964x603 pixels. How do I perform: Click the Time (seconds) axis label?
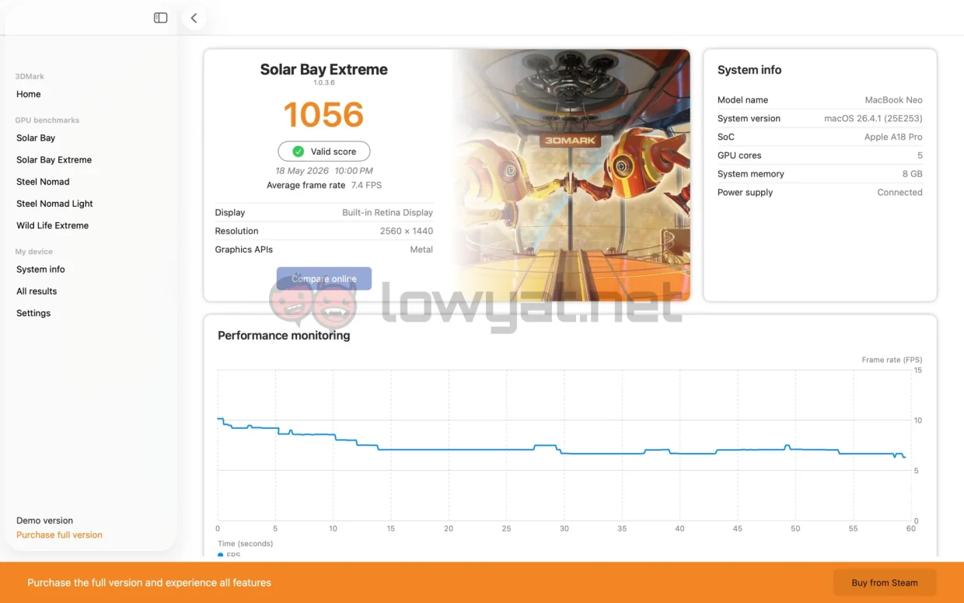tap(245, 543)
